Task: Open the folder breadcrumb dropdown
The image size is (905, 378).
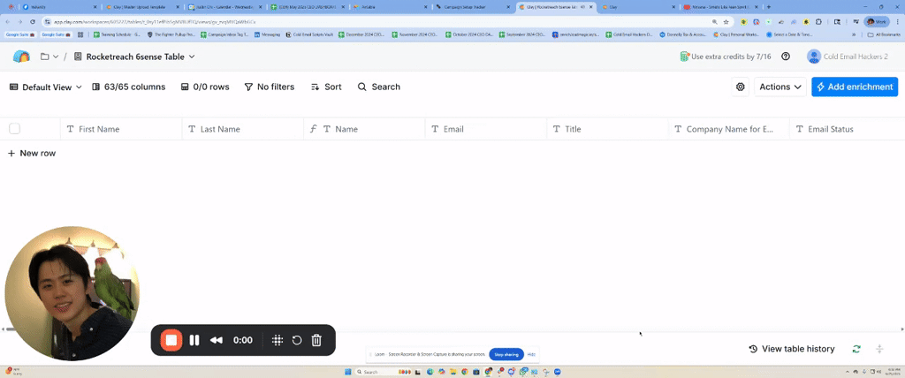Action: pyautogui.click(x=49, y=57)
